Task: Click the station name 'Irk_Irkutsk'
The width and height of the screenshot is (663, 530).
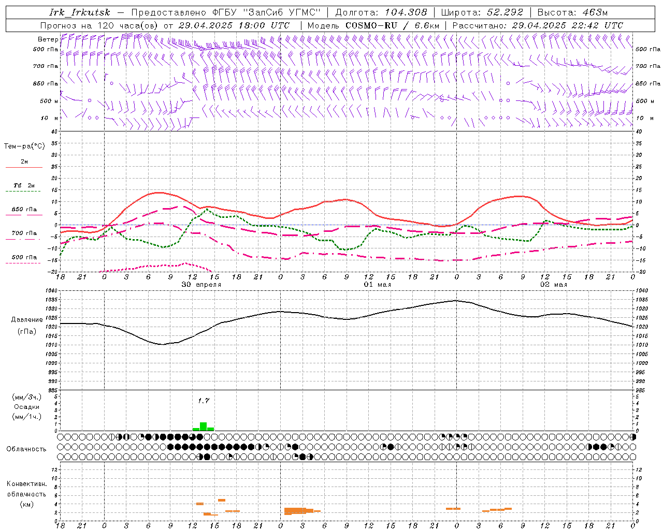Action: pyautogui.click(x=79, y=12)
